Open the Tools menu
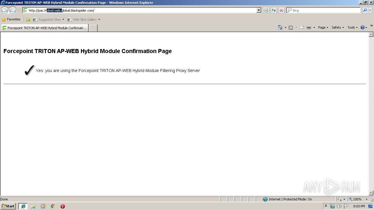The width and height of the screenshot is (374, 210). coord(352,27)
